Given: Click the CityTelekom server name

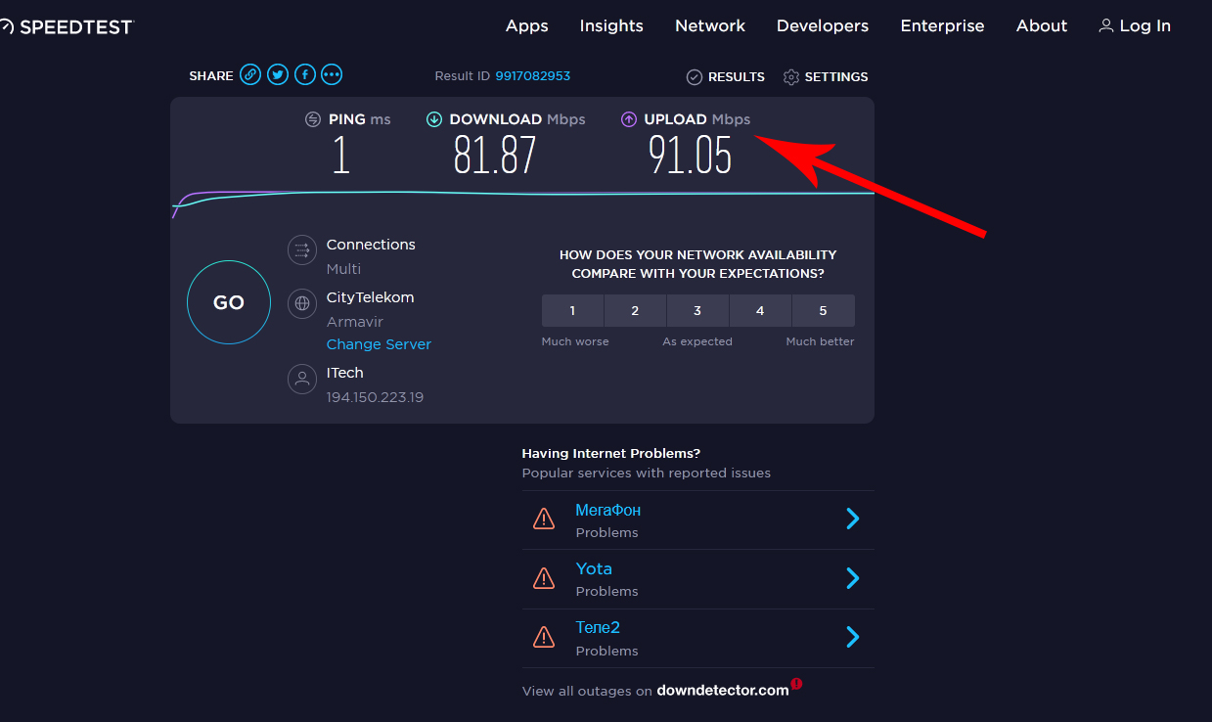Looking at the screenshot, I should pyautogui.click(x=371, y=297).
